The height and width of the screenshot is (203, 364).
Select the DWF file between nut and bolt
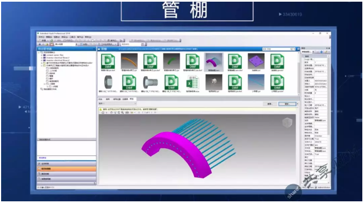129,83
